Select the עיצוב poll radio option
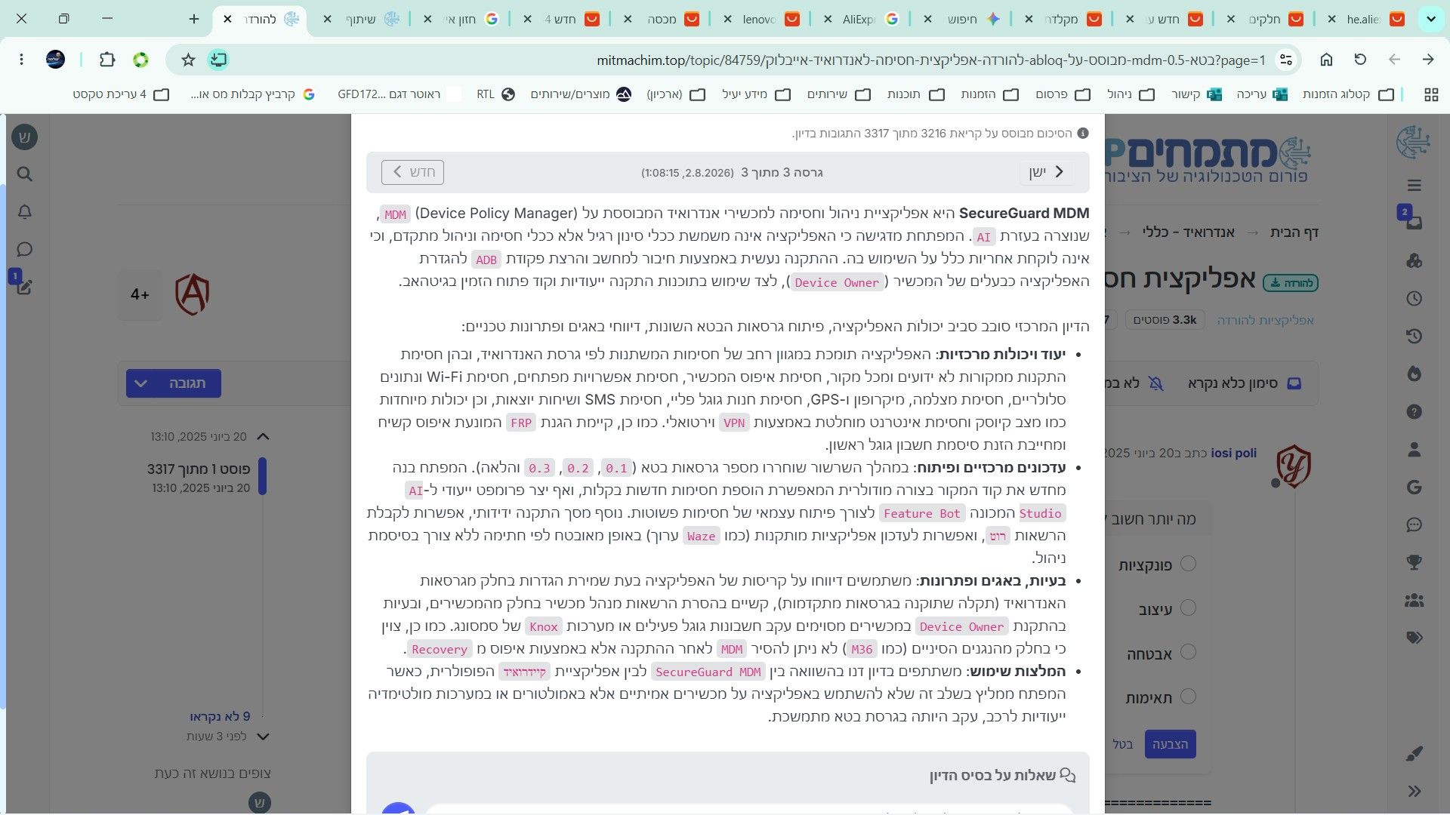This screenshot has width=1450, height=815. coord(1188,607)
